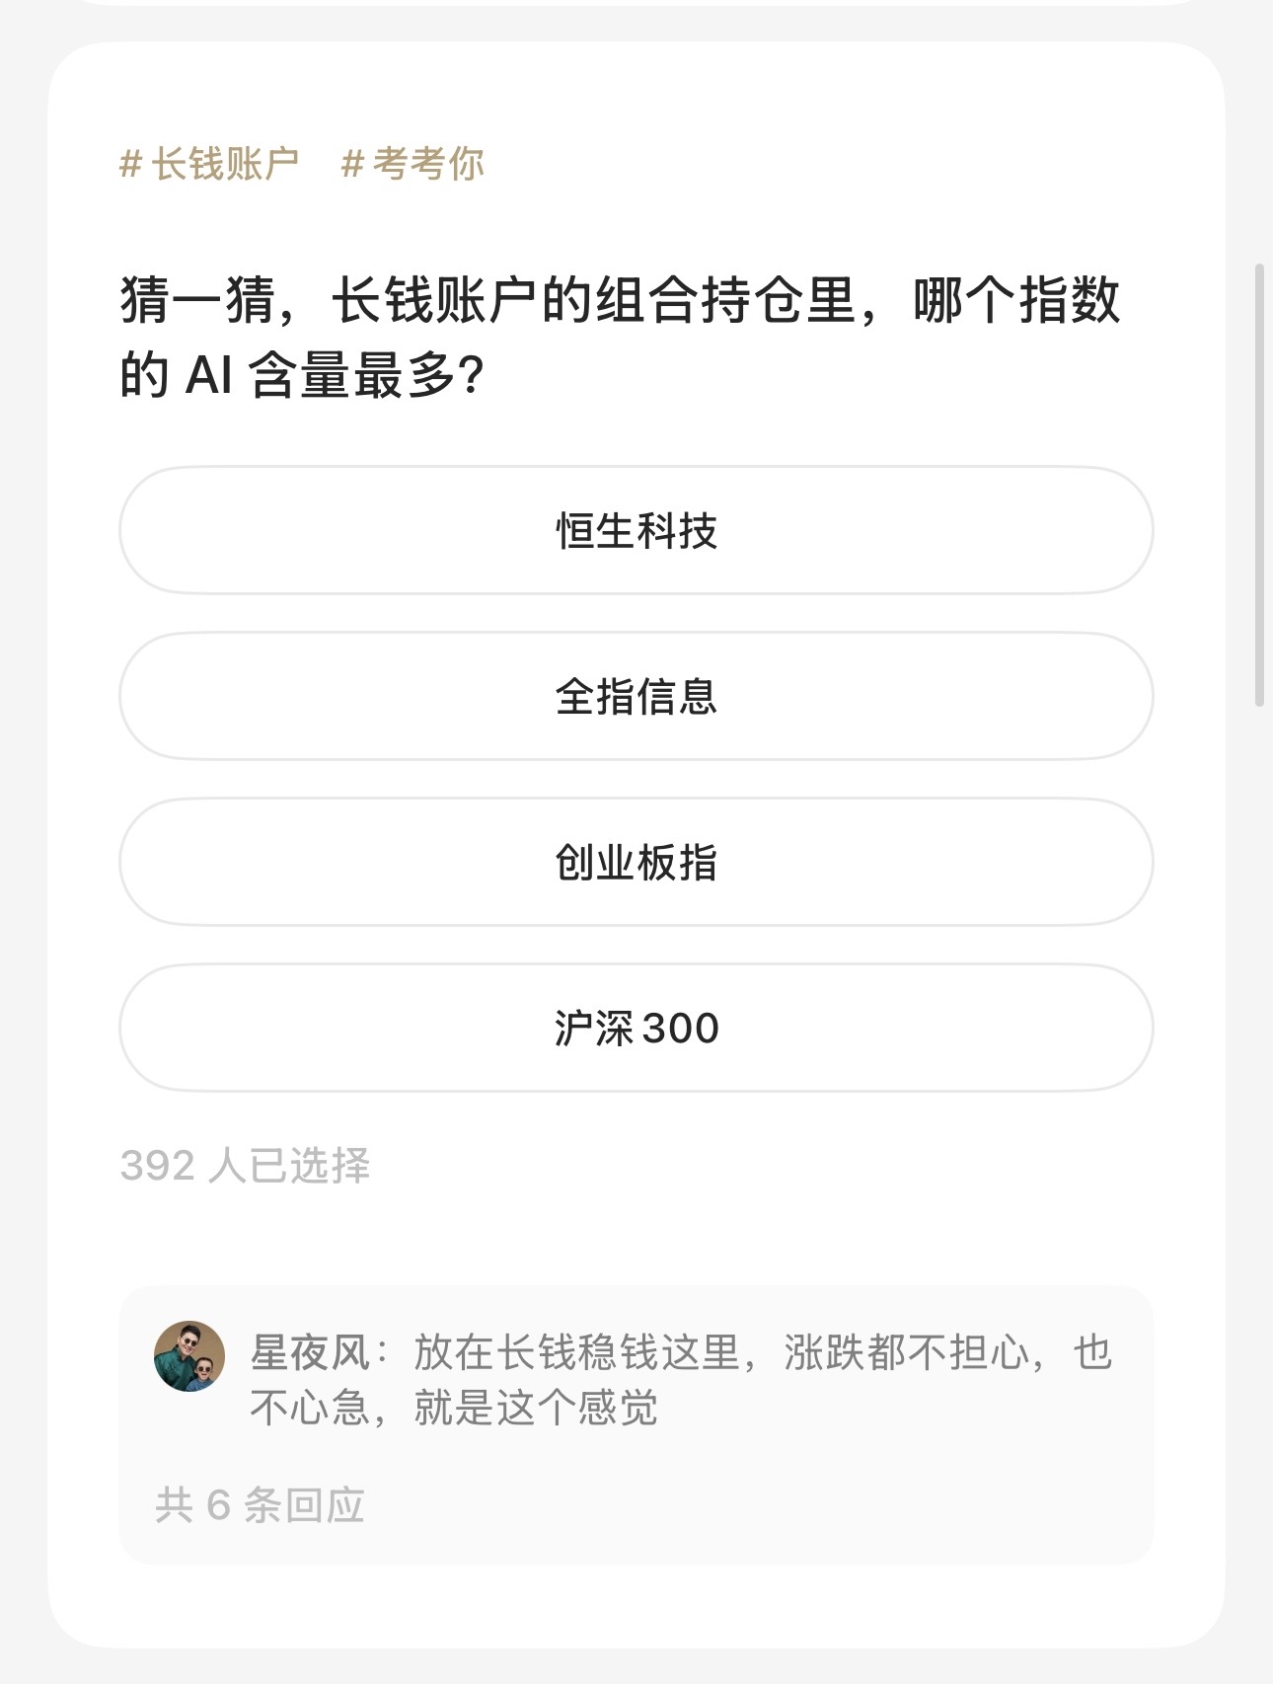
Task: Tap the previous card edge at top
Action: tap(636, 3)
